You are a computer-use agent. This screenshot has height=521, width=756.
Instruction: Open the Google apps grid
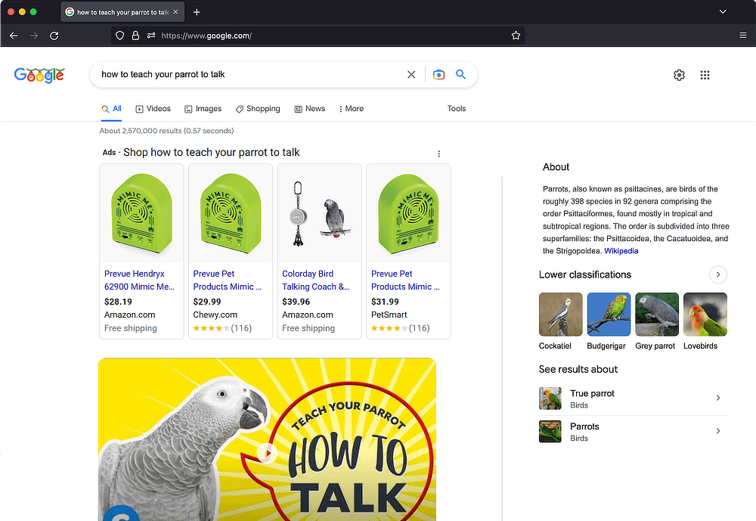click(x=705, y=76)
